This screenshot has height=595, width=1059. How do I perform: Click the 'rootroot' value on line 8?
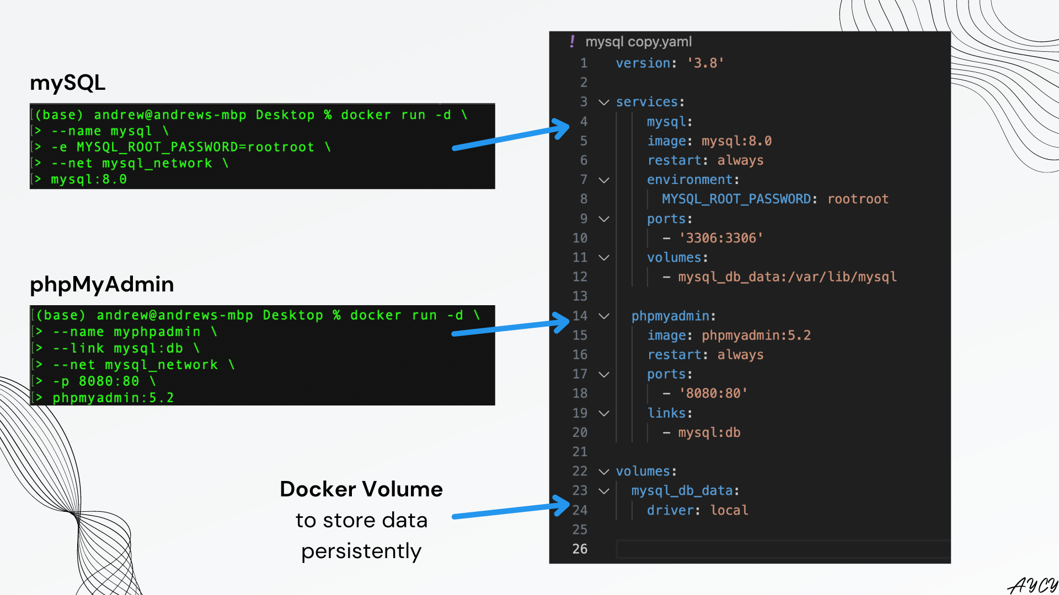[x=858, y=199]
